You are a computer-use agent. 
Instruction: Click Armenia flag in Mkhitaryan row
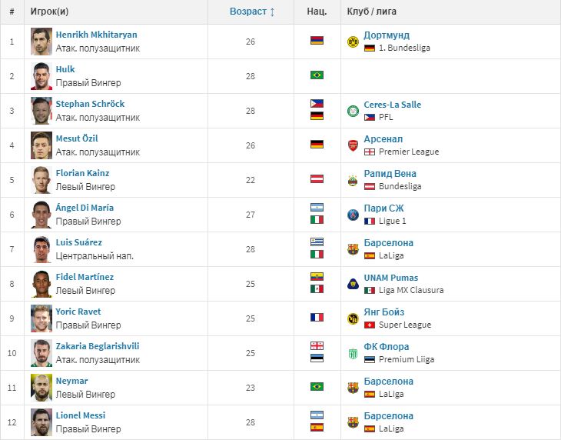(317, 40)
